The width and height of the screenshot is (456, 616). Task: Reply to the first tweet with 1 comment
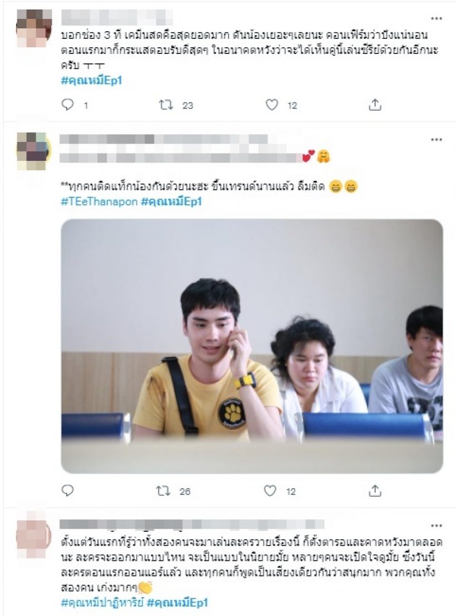68,105
